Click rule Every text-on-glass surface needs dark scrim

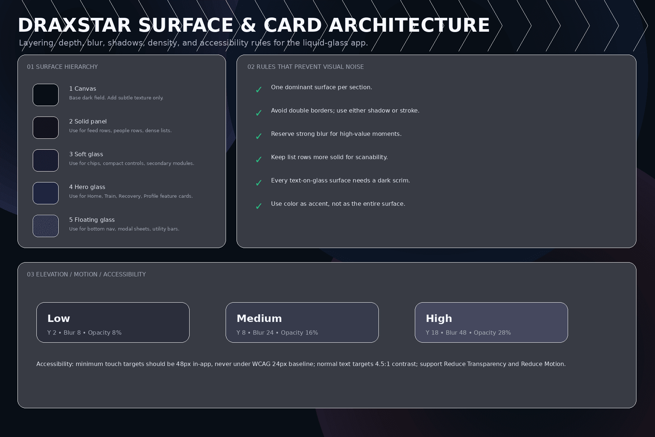click(340, 181)
